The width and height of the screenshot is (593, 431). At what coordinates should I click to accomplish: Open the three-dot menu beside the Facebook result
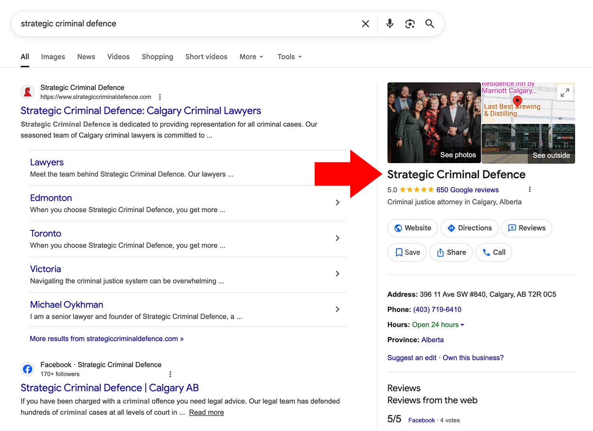pyautogui.click(x=170, y=374)
